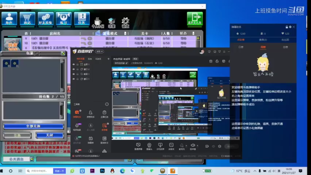Toggle the 弹幕助手 panel lock icon
This screenshot has height=175, width=311.
point(287,27)
